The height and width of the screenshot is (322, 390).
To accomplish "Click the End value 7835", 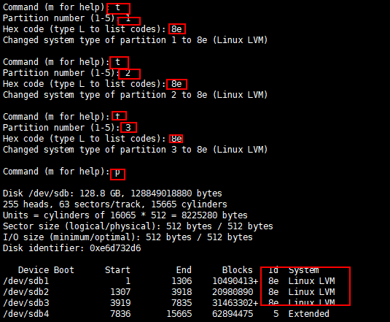I will [x=182, y=303].
